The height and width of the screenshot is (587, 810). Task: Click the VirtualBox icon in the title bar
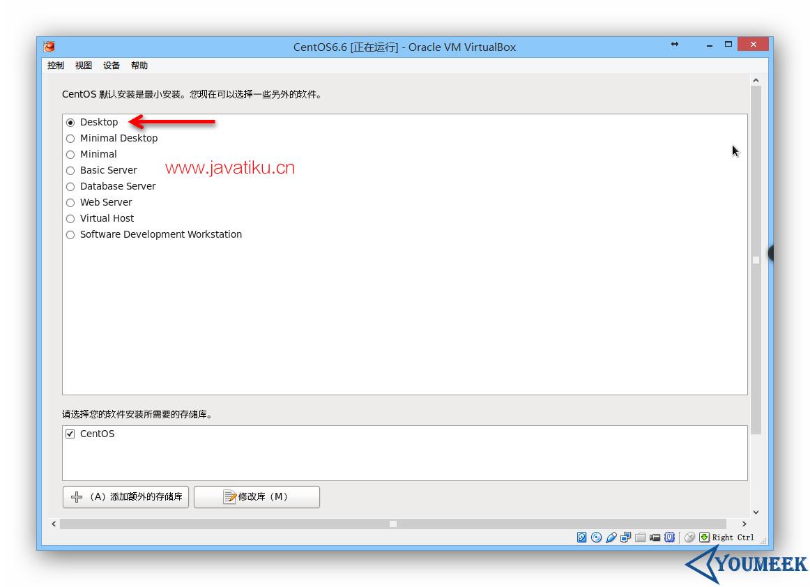(49, 47)
